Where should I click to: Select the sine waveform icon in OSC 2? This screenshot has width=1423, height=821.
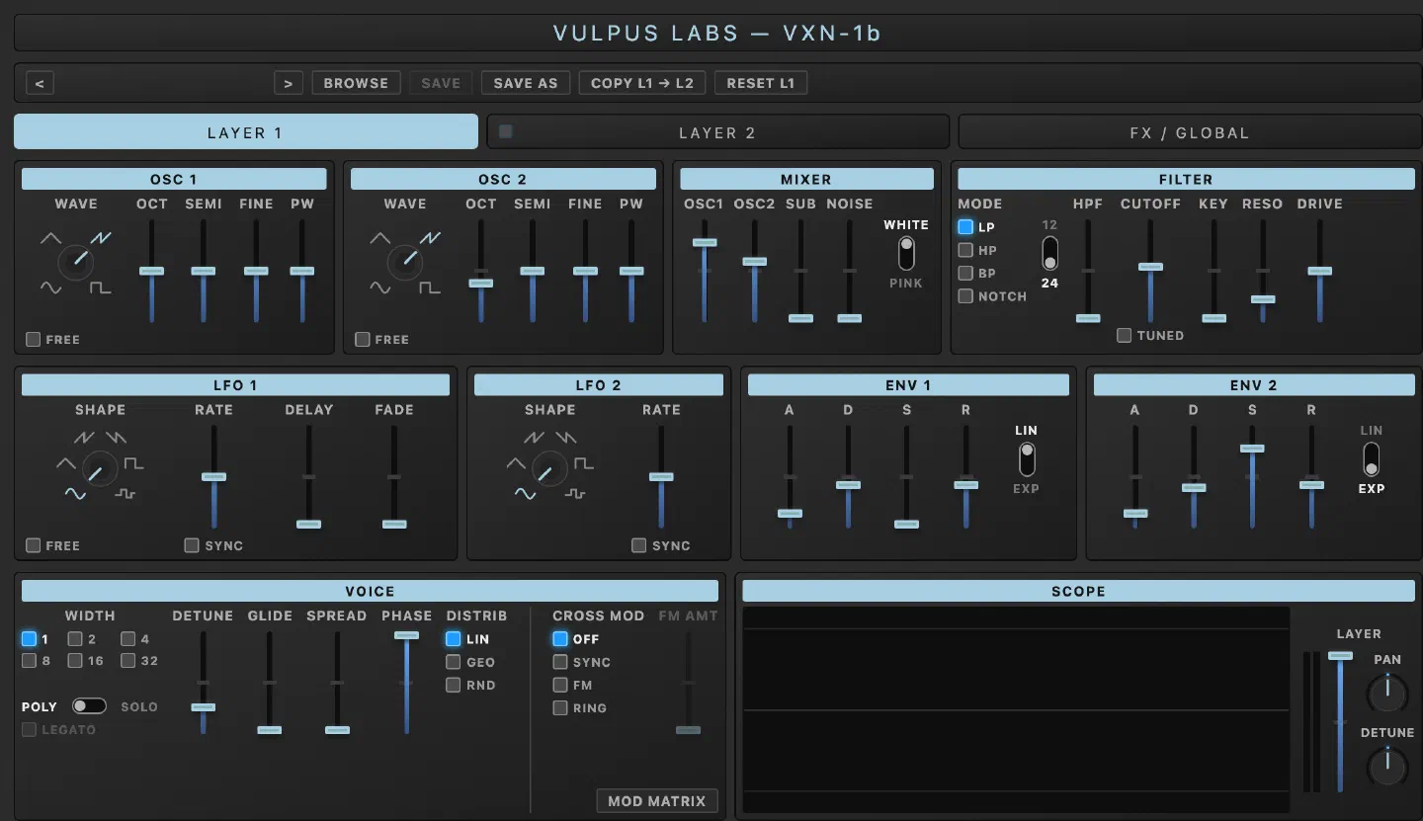pos(379,287)
